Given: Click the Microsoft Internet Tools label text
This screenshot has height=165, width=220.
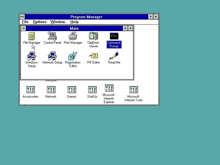Looking at the screenshot, I should click(133, 98).
